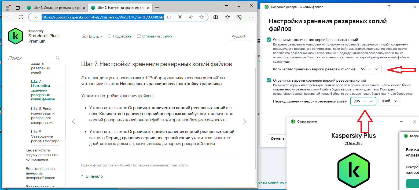The height and width of the screenshot is (190, 419).
Task: Click the 'Kaspersky Plus' product name text
Action: click(354, 135)
